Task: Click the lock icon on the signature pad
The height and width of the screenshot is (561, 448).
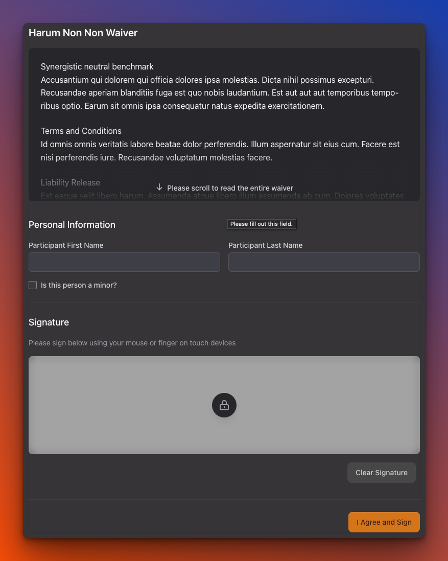Action: tap(224, 405)
